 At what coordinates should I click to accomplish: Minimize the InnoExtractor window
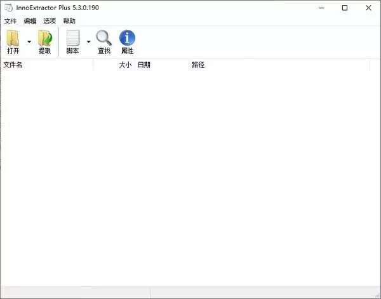tap(321, 8)
